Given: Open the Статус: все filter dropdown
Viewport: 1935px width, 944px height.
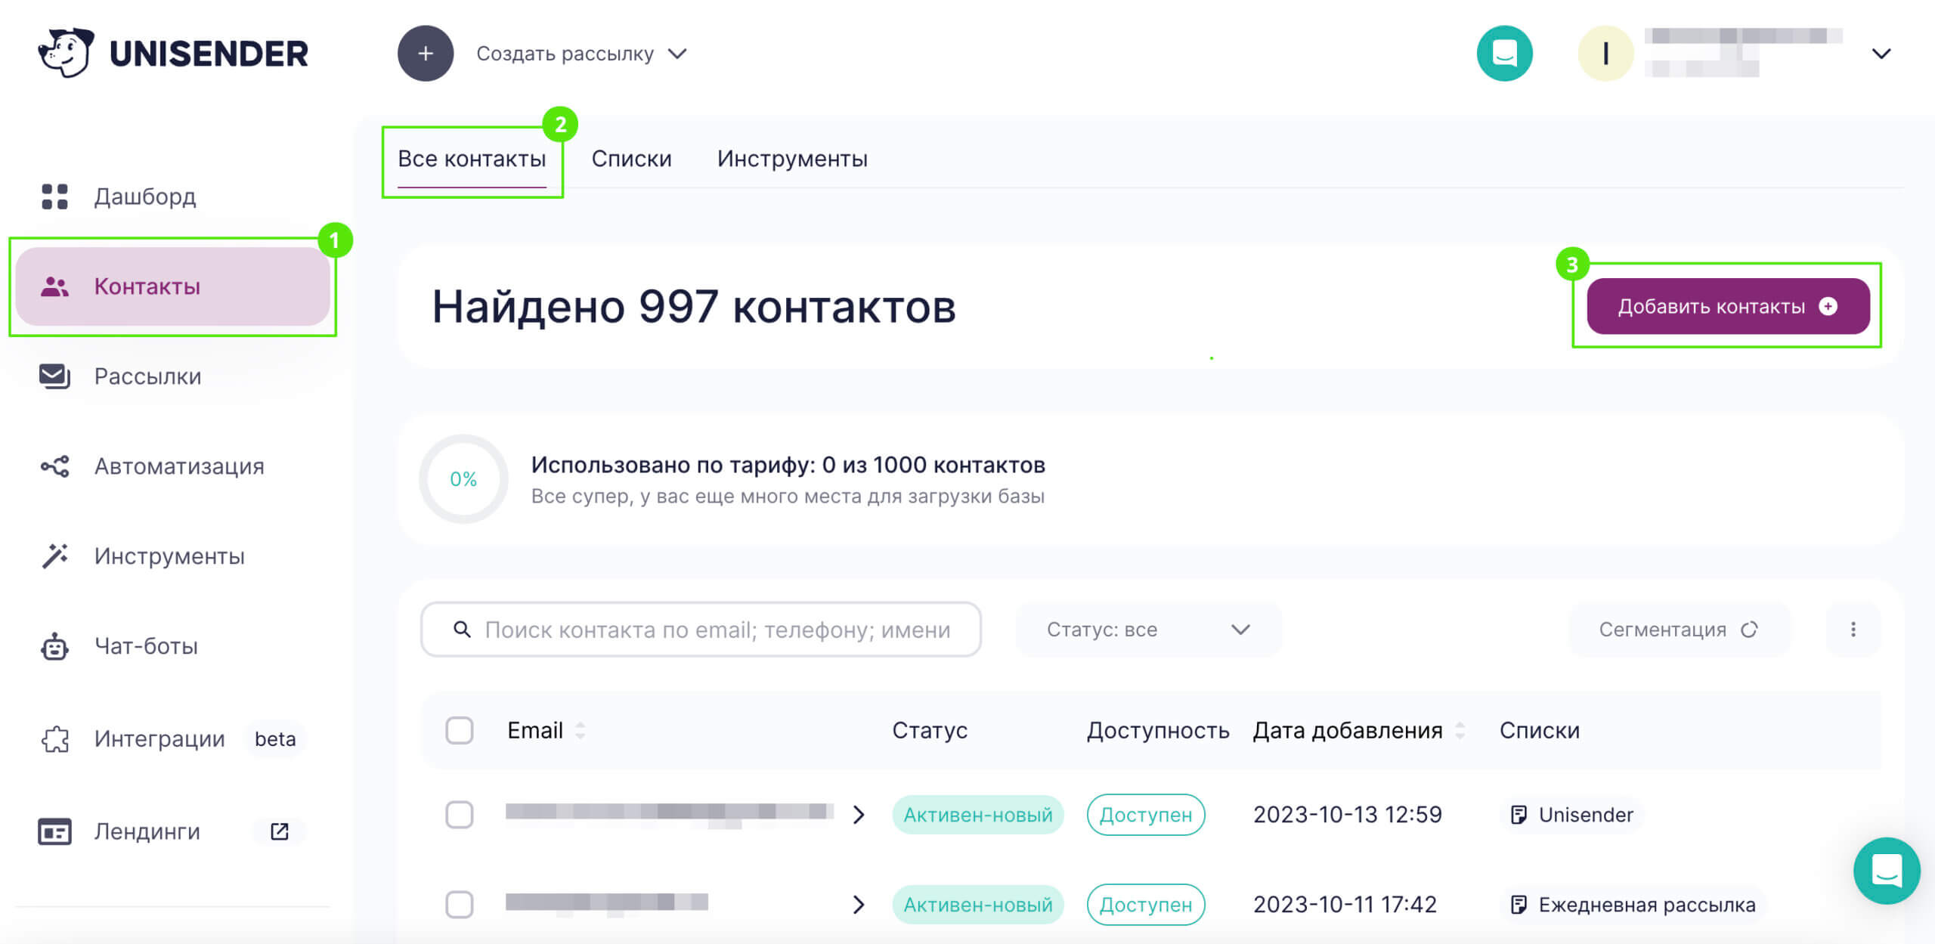Looking at the screenshot, I should coord(1147,629).
